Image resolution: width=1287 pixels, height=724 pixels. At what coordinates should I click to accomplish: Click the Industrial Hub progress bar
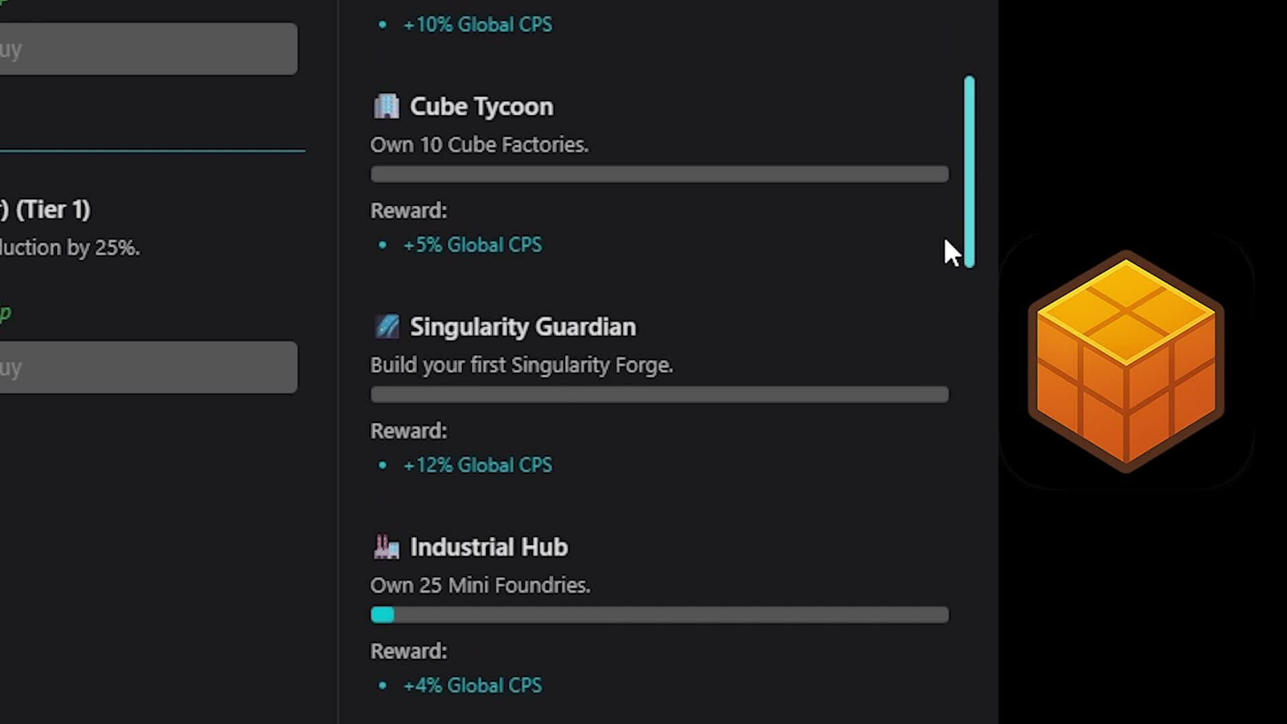659,615
